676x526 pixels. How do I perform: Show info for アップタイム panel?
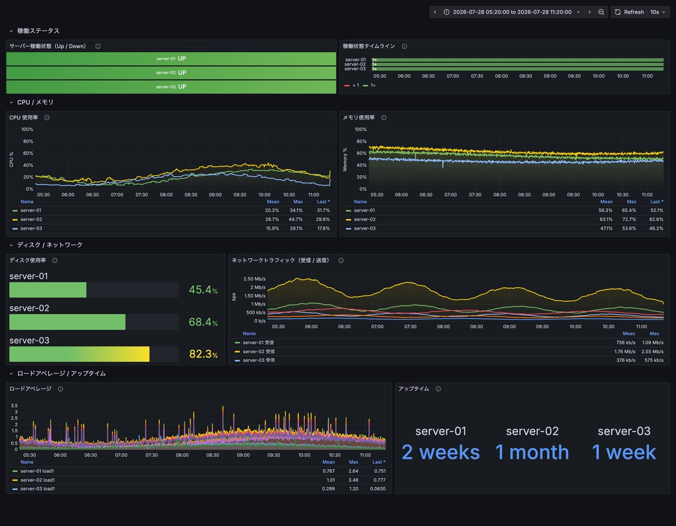[438, 389]
